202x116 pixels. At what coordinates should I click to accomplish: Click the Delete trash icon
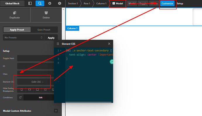pos(46,13)
